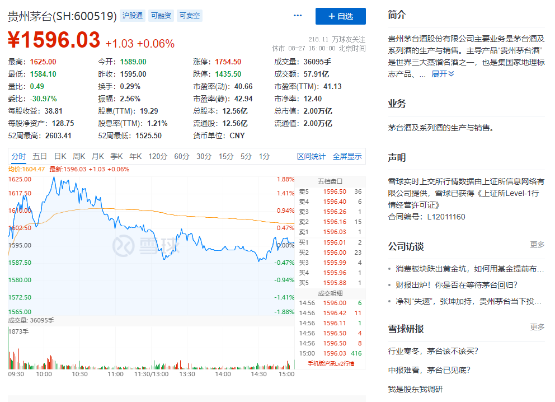Viewport: 555px width, 402px height.
Task: Click the 卖1 price 1596.03 row
Action: click(x=330, y=232)
